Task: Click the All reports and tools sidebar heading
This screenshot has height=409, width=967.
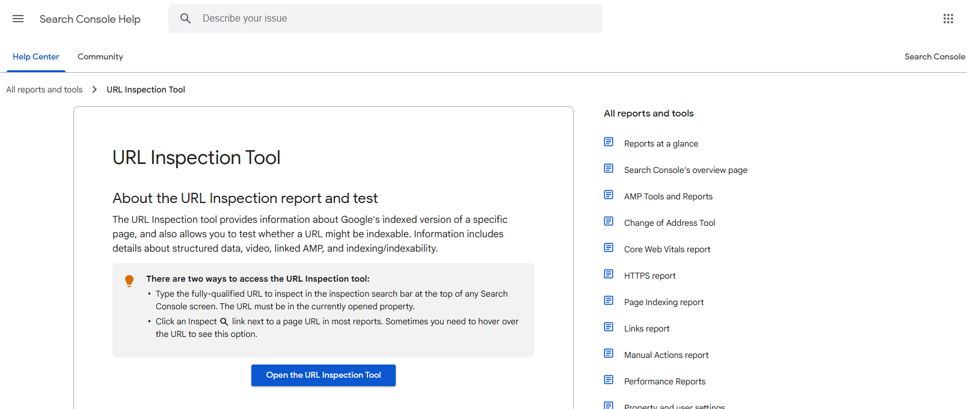Action: (649, 114)
